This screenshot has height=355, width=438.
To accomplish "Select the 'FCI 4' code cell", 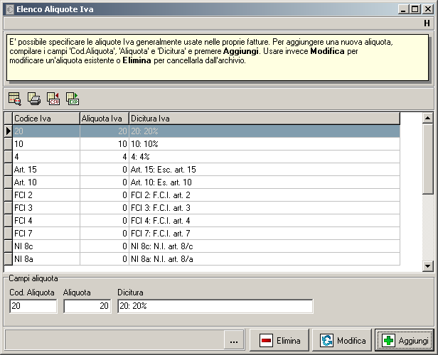I will click(46, 221).
